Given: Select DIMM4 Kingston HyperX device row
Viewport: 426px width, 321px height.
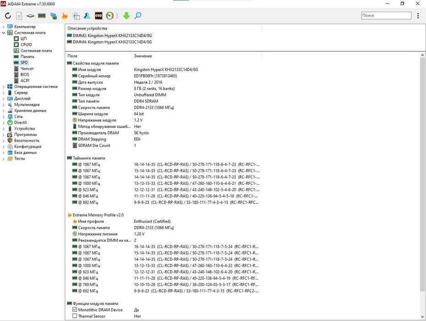Looking at the screenshot, I should pyautogui.click(x=110, y=42).
